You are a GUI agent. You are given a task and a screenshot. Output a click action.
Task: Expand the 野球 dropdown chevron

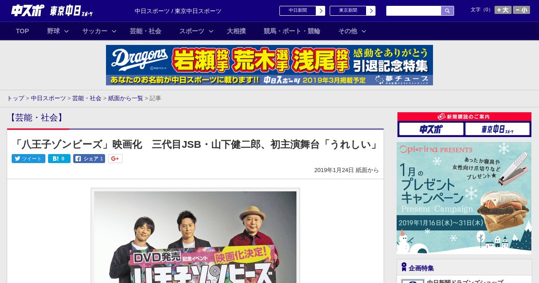(66, 31)
